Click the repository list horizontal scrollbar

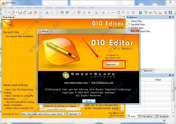(x=61, y=109)
